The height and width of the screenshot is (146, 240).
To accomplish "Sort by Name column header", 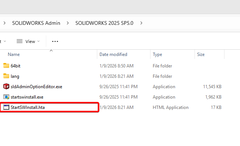I will click(x=14, y=54).
